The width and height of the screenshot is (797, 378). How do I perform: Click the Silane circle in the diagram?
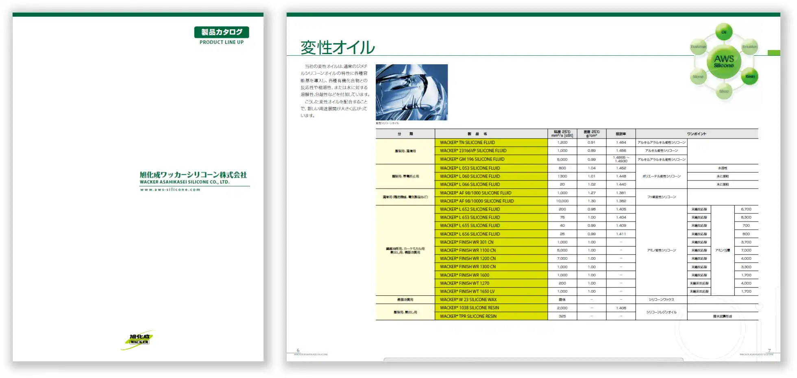click(x=698, y=76)
